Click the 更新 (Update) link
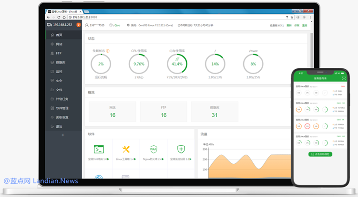Viewport: 358px width, 197px height. tap(289, 25)
